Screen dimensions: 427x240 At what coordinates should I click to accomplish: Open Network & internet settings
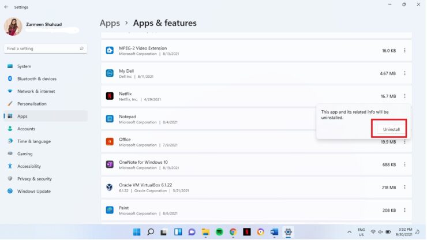46,91
